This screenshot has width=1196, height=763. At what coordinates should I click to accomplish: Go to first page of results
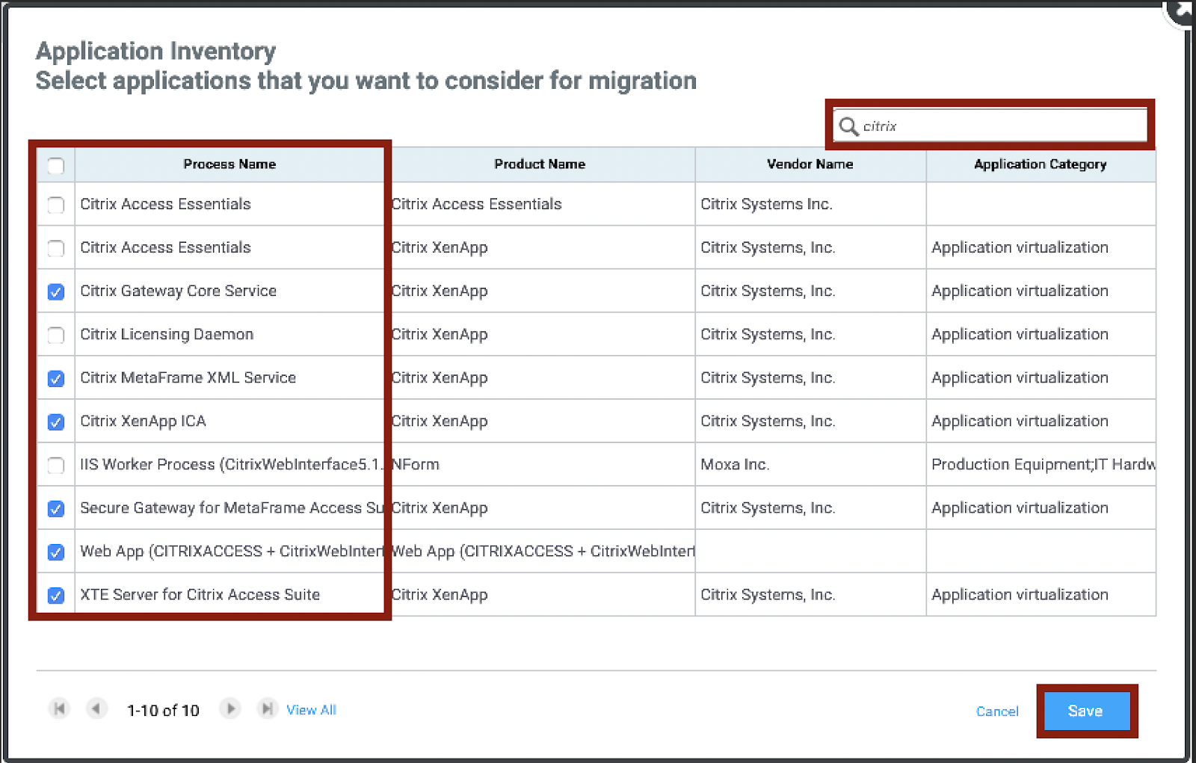pos(60,708)
